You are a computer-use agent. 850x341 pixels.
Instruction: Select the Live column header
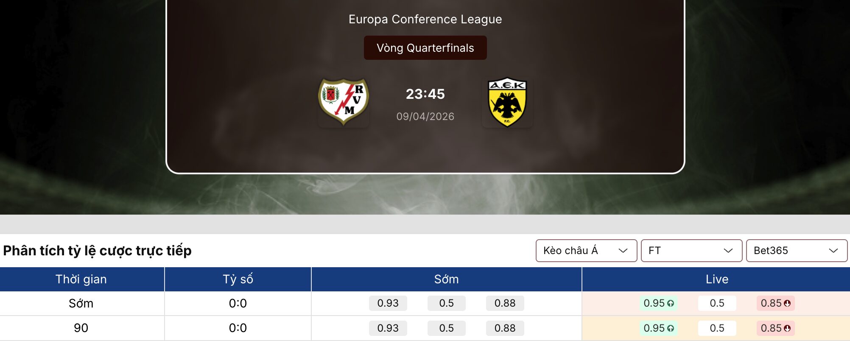click(717, 279)
